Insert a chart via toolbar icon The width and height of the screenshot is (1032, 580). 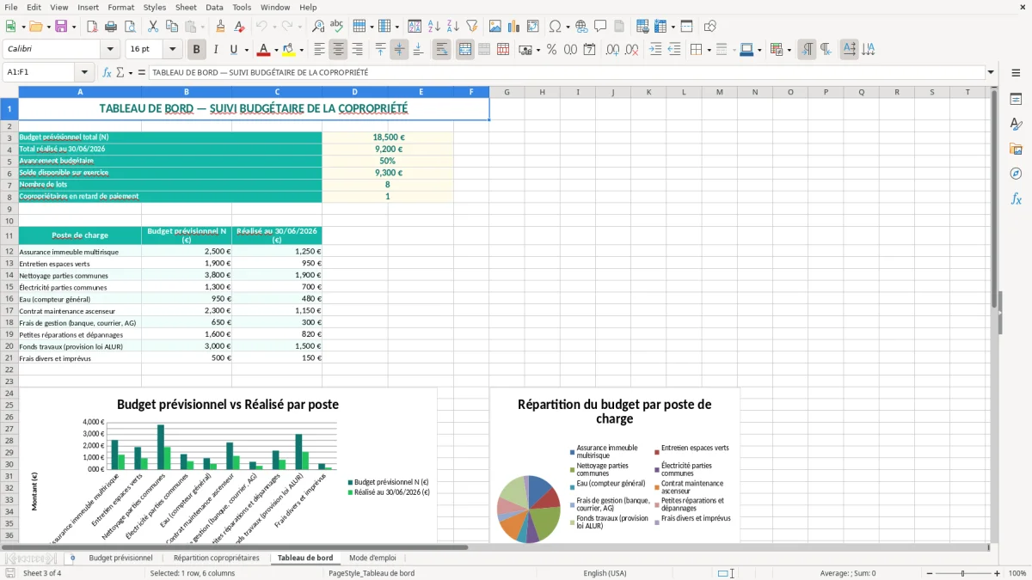pyautogui.click(x=514, y=27)
